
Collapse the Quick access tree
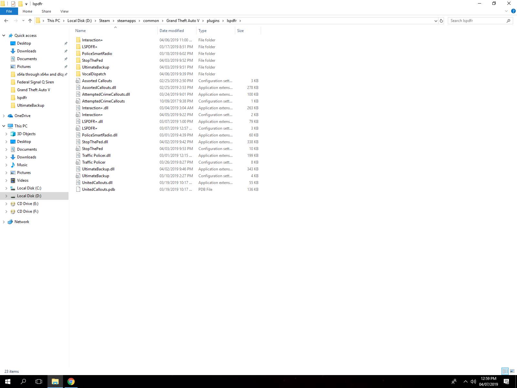pos(4,36)
